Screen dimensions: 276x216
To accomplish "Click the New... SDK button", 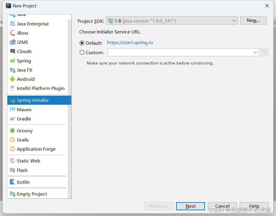I will pyautogui.click(x=253, y=20).
